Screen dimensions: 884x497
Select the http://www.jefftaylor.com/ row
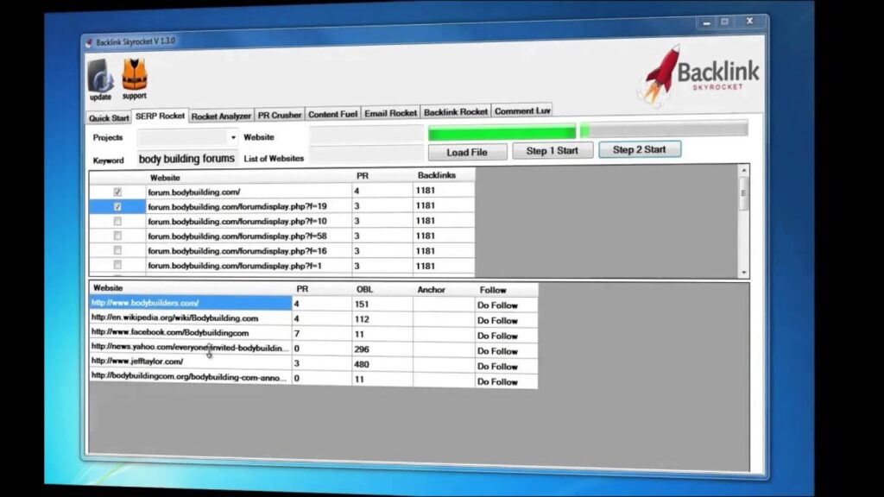[313, 363]
